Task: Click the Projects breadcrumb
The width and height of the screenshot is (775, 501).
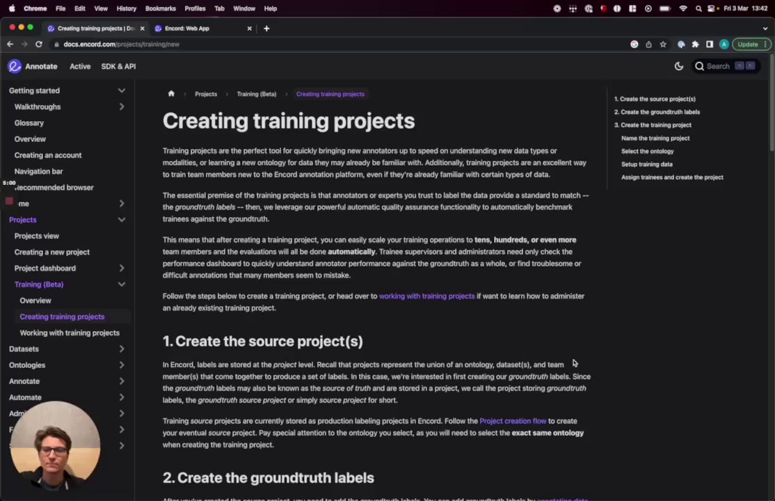Action: click(206, 94)
